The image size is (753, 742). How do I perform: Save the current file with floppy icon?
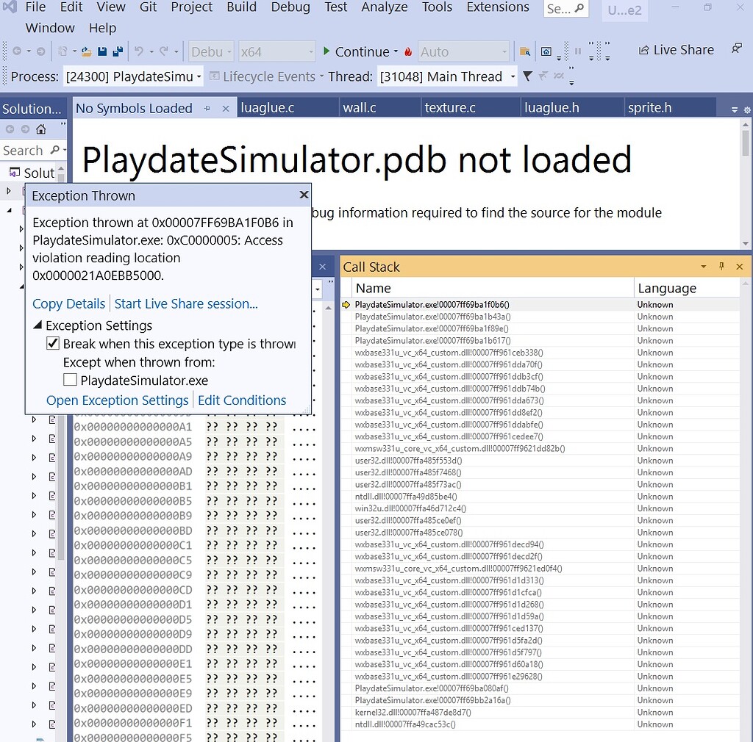tap(101, 51)
